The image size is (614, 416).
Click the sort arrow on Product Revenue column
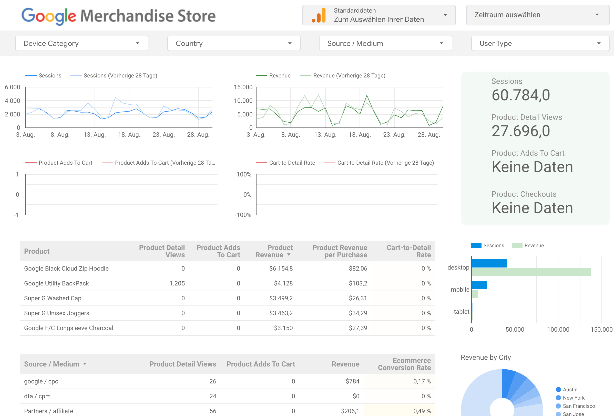[x=289, y=255]
